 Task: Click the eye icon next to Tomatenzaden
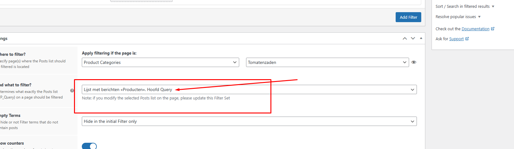tap(414, 62)
